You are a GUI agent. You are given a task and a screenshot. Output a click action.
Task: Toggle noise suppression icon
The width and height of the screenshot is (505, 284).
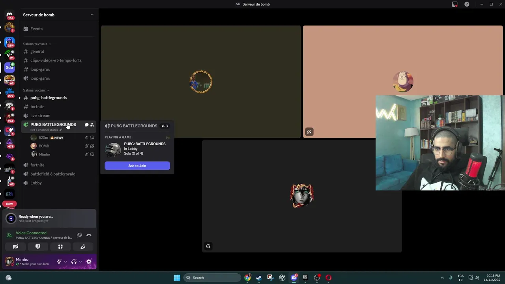coord(79,235)
